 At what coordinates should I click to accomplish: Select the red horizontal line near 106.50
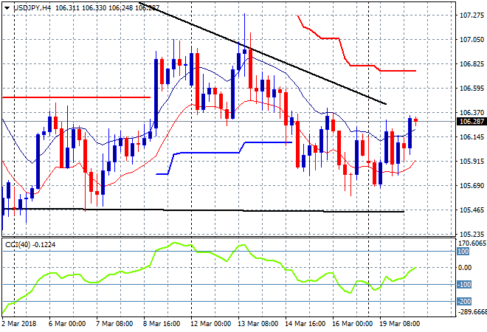(77, 97)
